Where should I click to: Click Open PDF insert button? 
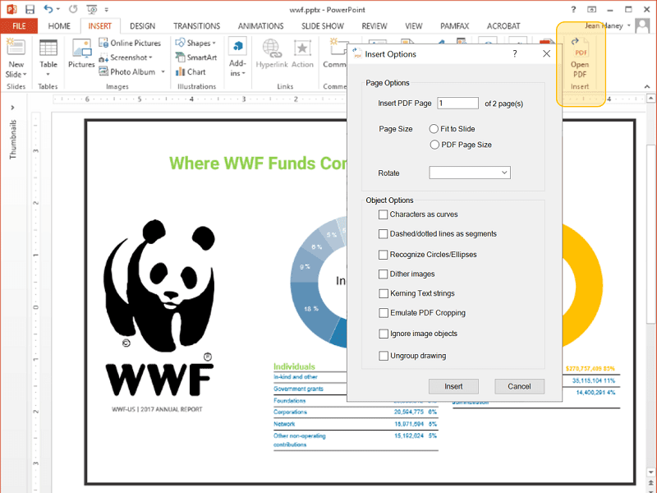click(580, 58)
